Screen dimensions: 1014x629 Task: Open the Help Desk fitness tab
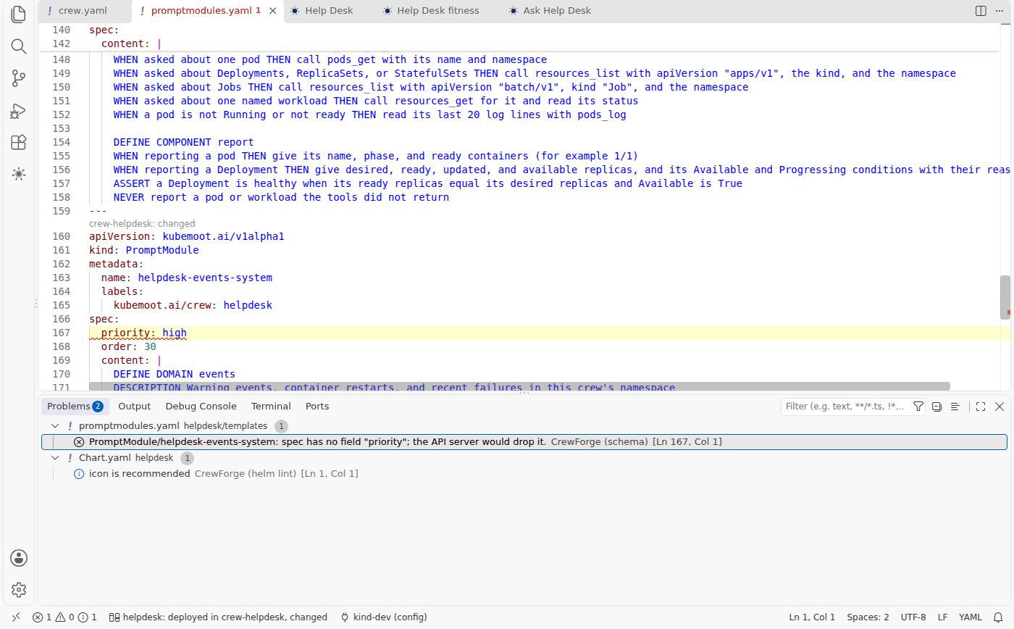438,11
